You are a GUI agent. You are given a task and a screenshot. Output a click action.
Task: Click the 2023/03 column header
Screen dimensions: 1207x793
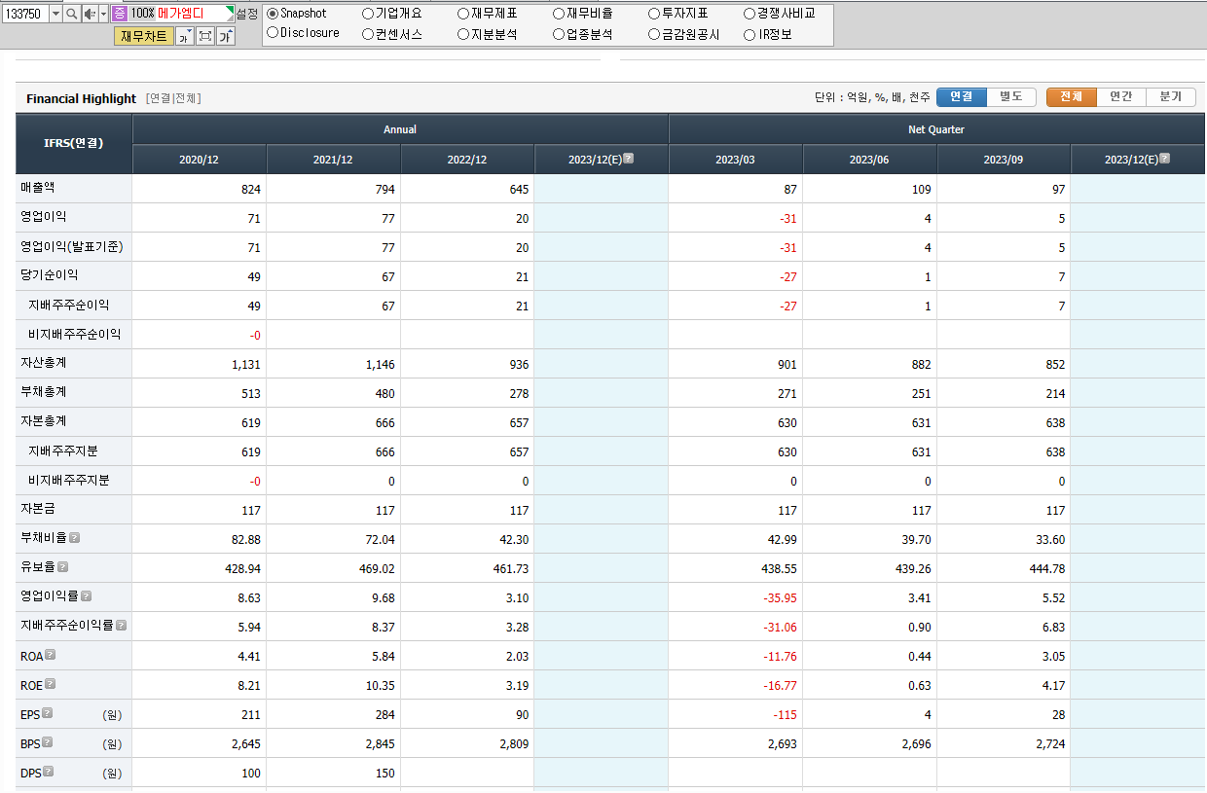(x=736, y=160)
